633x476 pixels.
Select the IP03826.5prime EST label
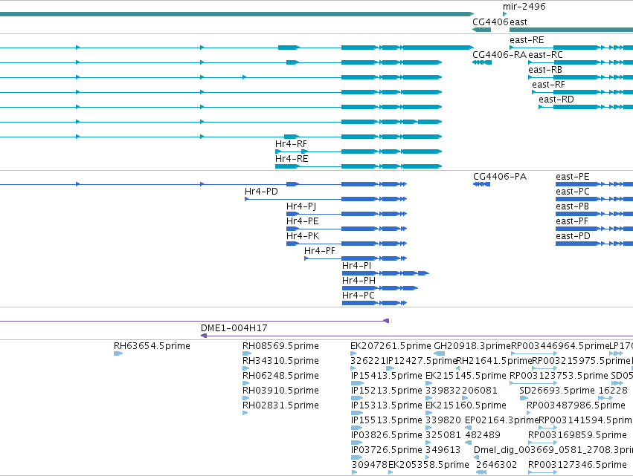386,435
